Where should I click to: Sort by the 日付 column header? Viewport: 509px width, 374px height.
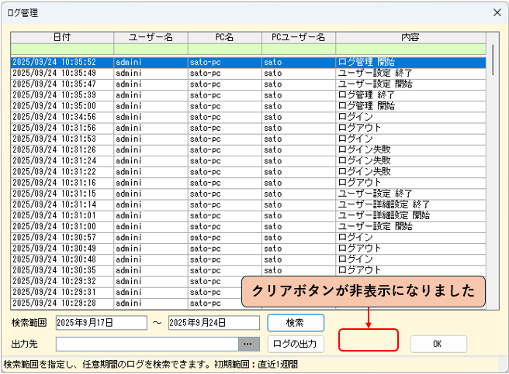point(62,37)
